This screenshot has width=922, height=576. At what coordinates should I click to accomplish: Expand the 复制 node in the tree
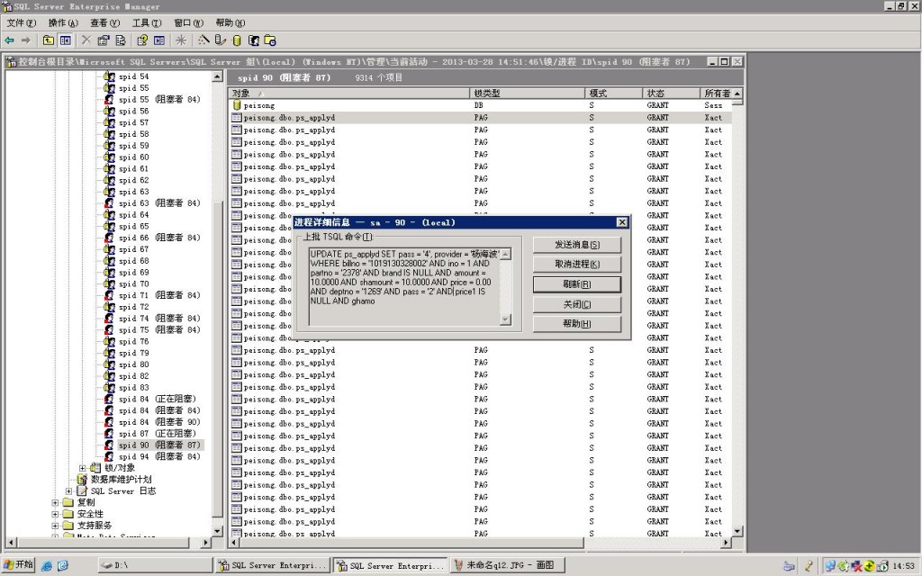tap(55, 502)
